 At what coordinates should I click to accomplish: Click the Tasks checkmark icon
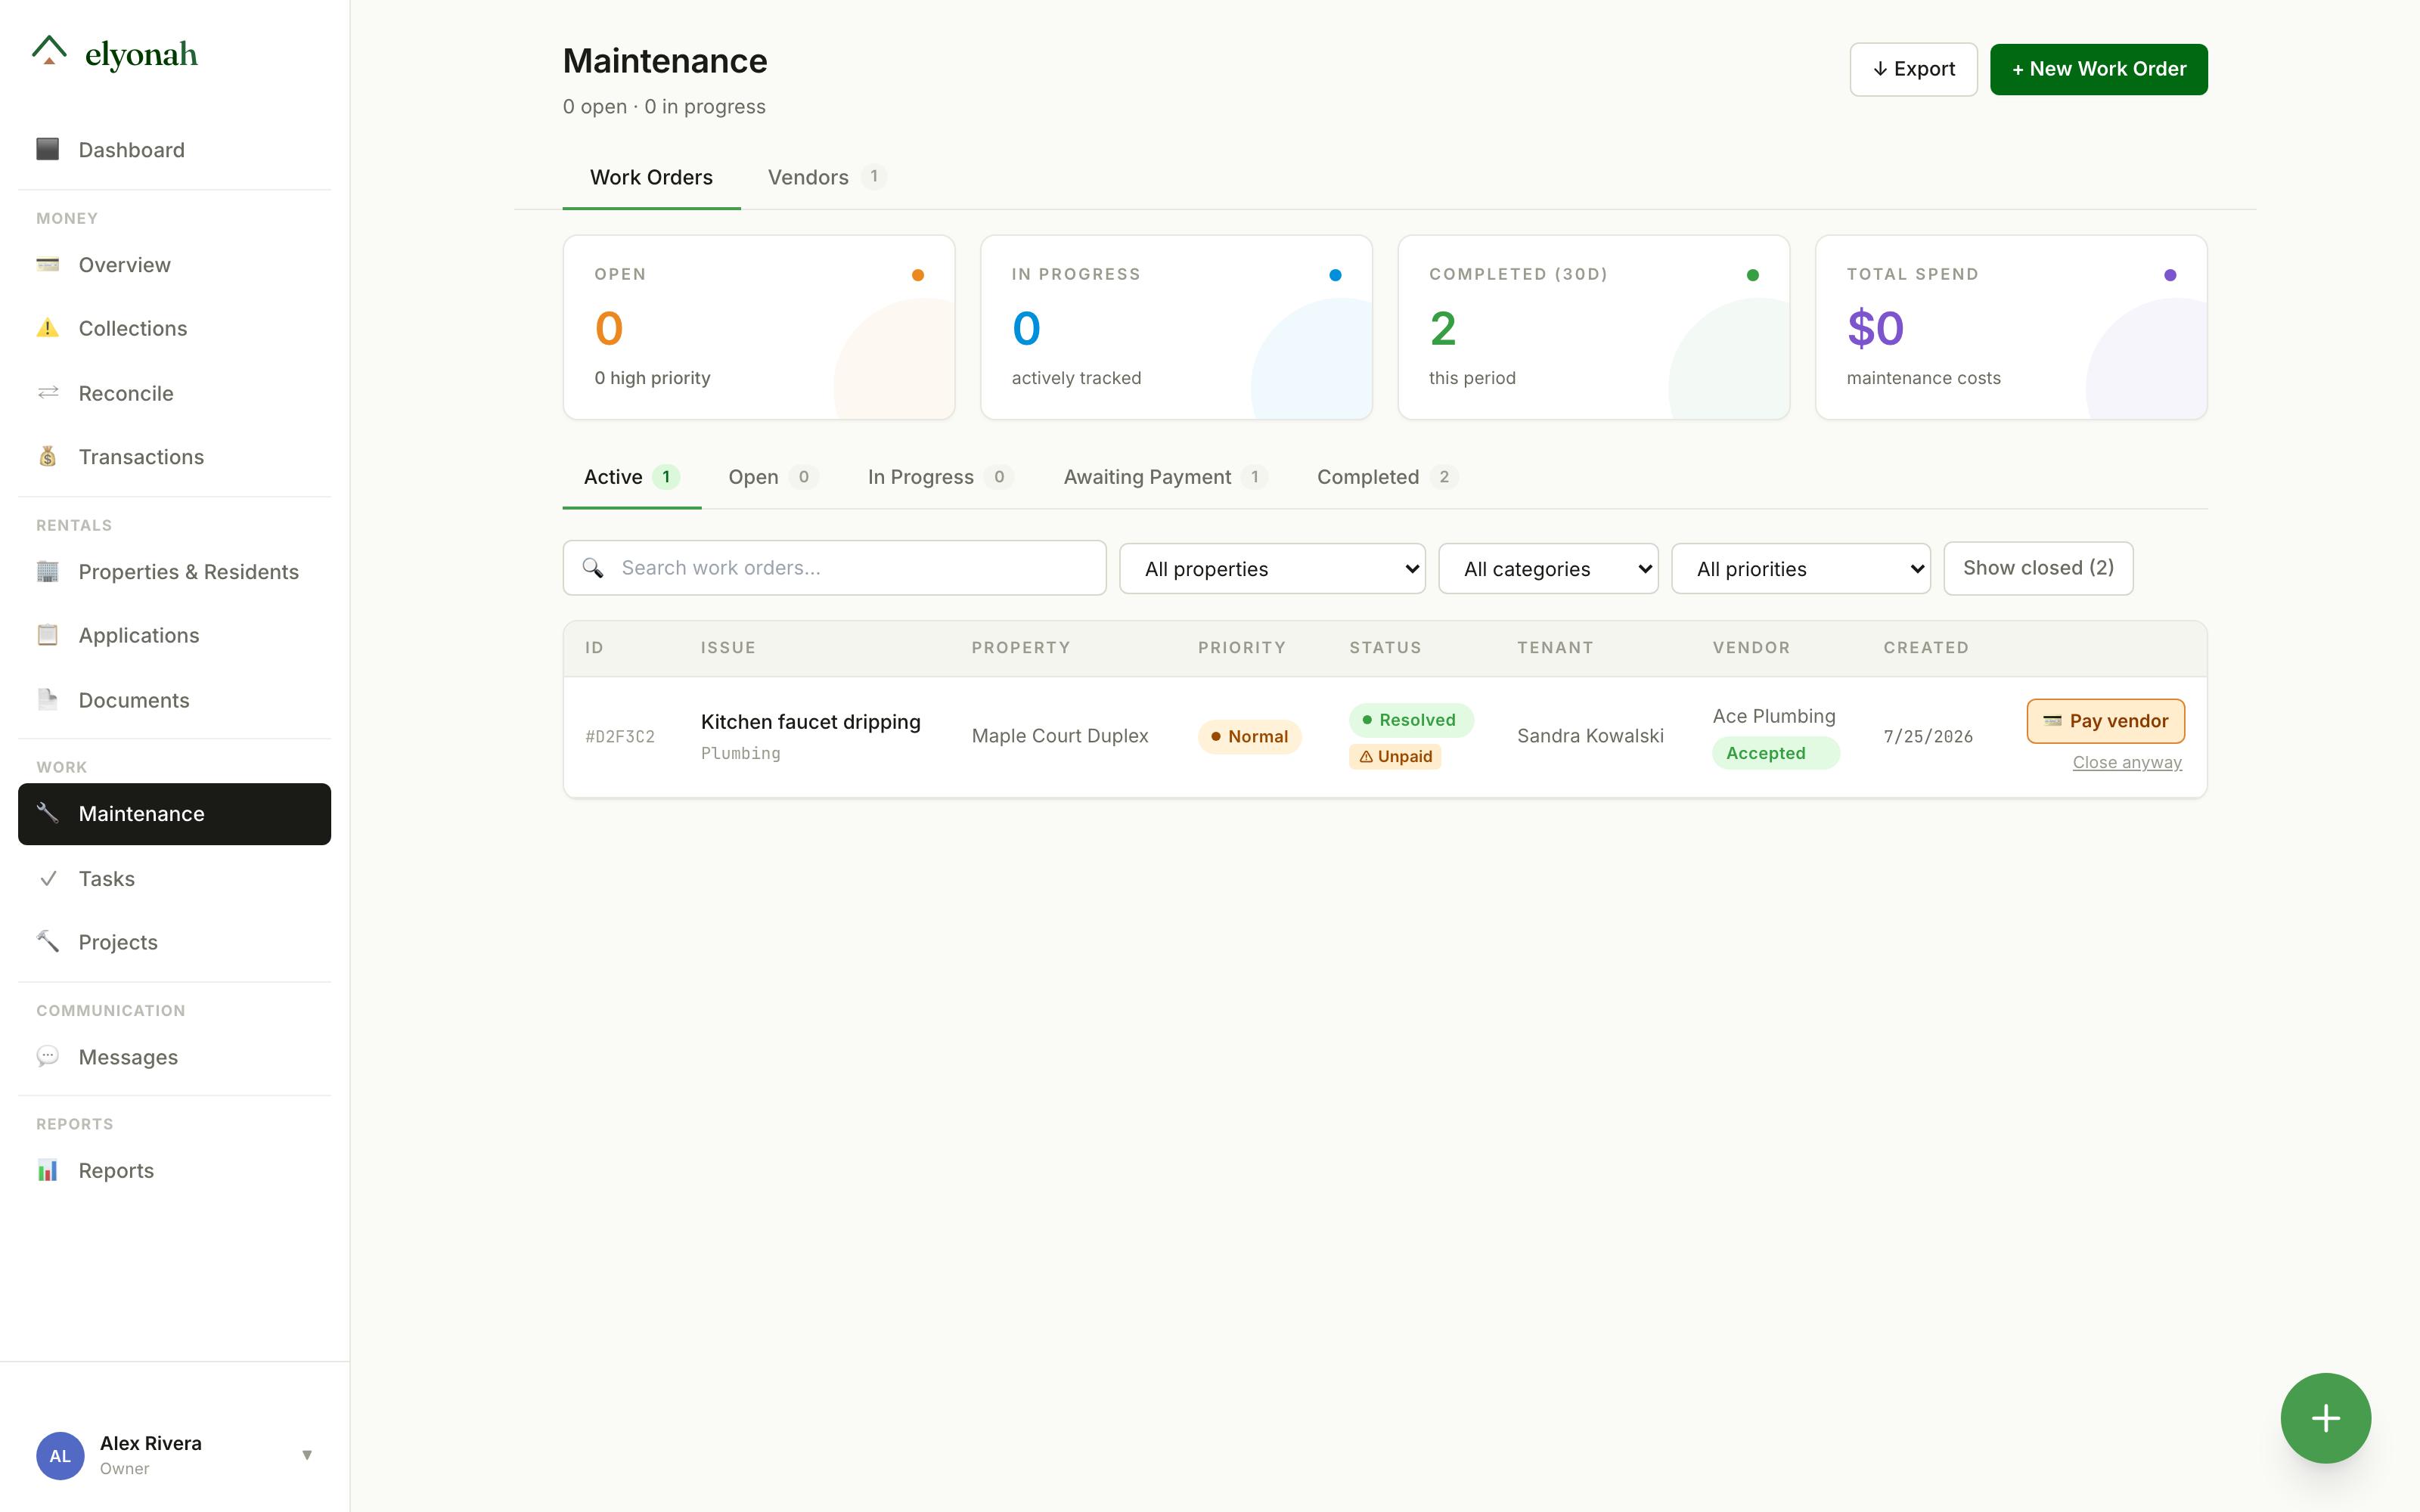tap(48, 878)
